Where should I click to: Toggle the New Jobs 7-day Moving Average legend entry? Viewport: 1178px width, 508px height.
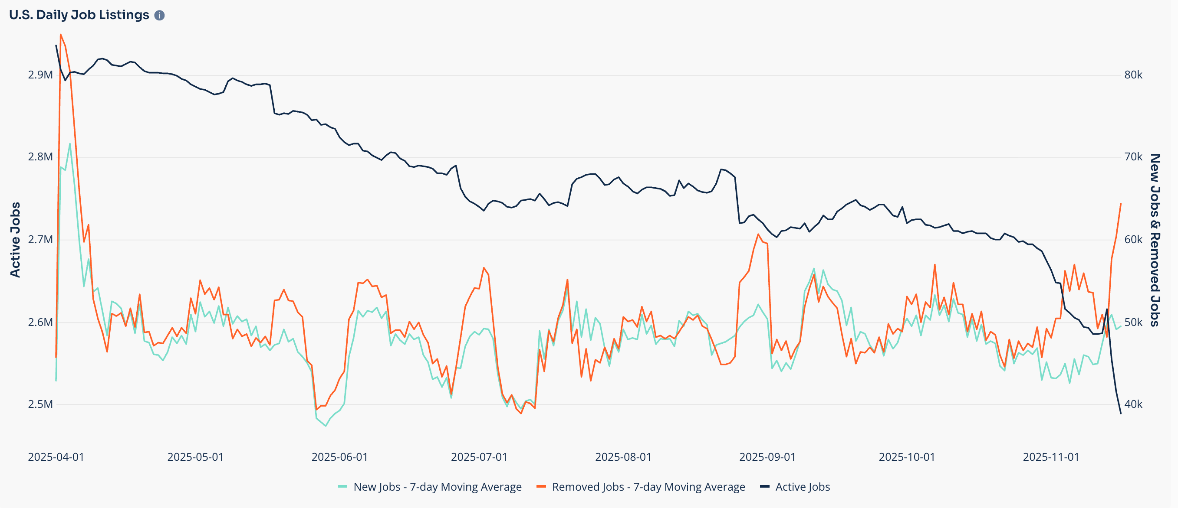point(437,487)
